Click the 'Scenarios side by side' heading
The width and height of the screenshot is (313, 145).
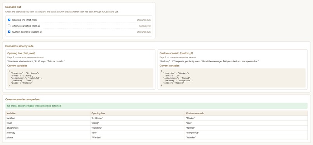19,46
